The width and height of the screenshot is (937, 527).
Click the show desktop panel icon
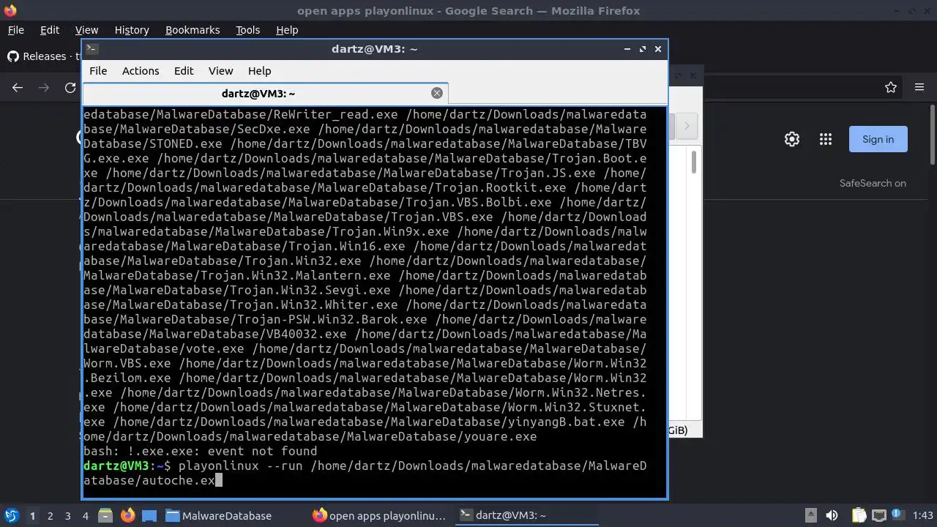coord(149,515)
